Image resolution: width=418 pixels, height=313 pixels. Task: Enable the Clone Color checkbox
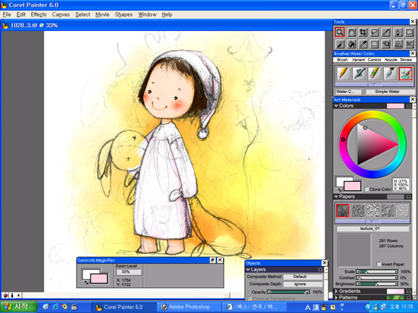pyautogui.click(x=367, y=189)
